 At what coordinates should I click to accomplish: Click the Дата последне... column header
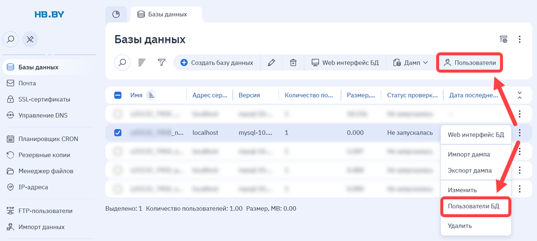tap(474, 95)
